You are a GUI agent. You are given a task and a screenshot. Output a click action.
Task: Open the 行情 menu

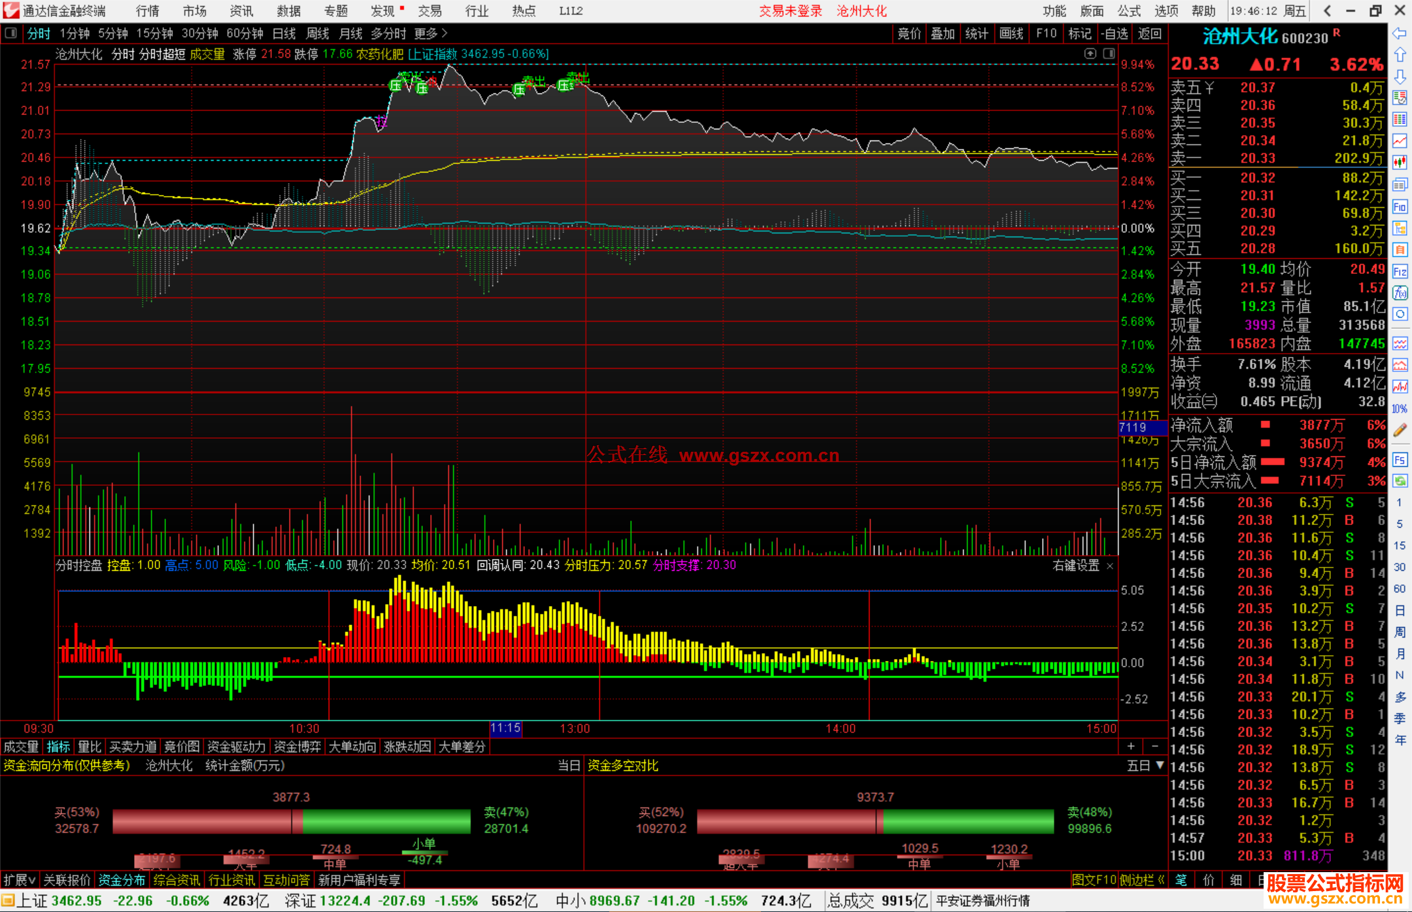[147, 10]
